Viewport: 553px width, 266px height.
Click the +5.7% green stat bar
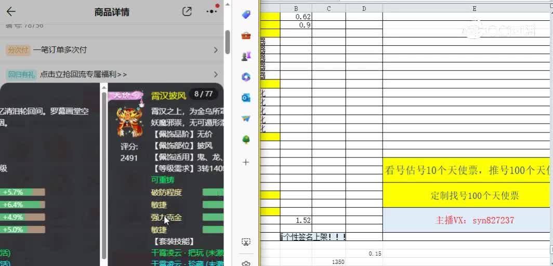click(x=22, y=192)
